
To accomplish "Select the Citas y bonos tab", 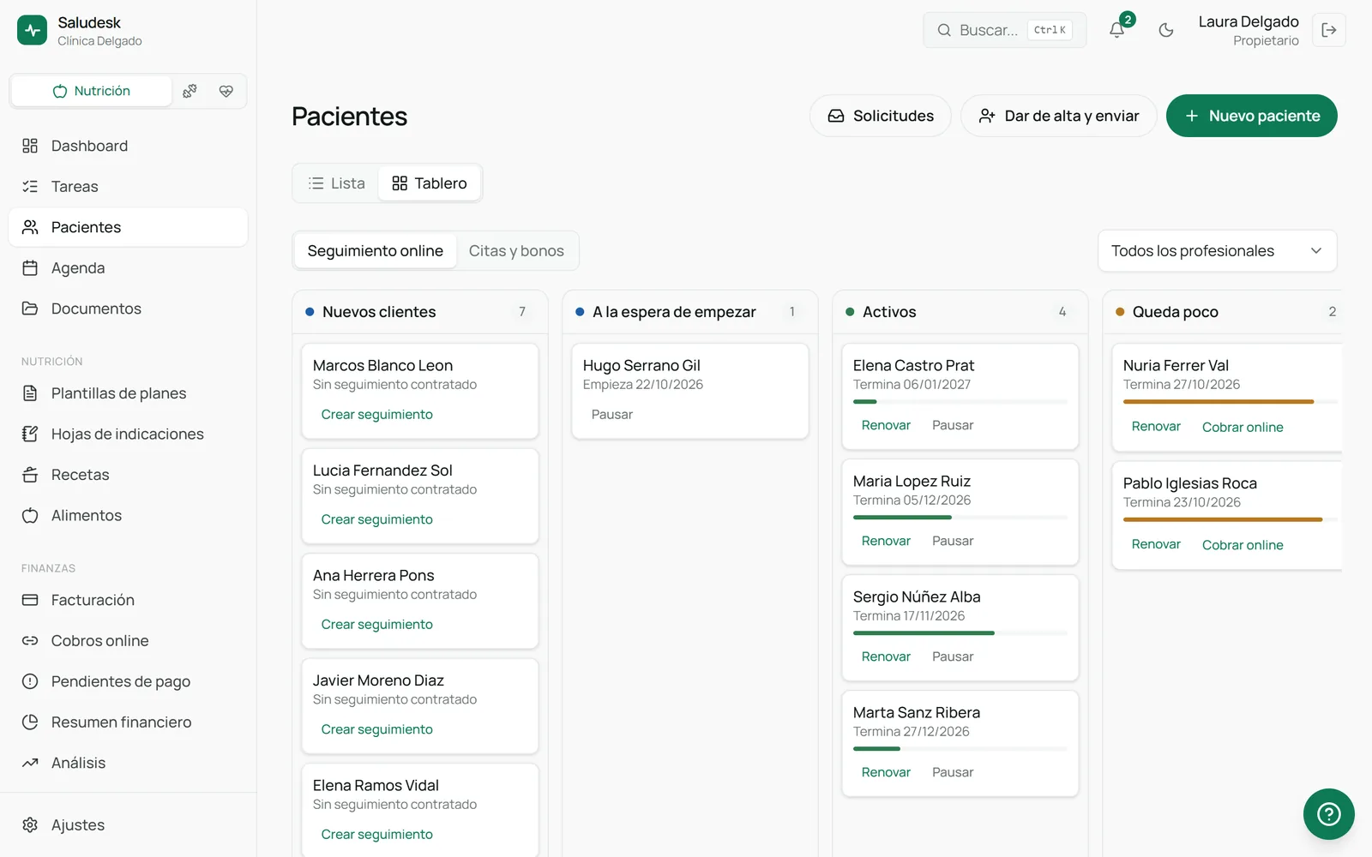I will (x=516, y=251).
